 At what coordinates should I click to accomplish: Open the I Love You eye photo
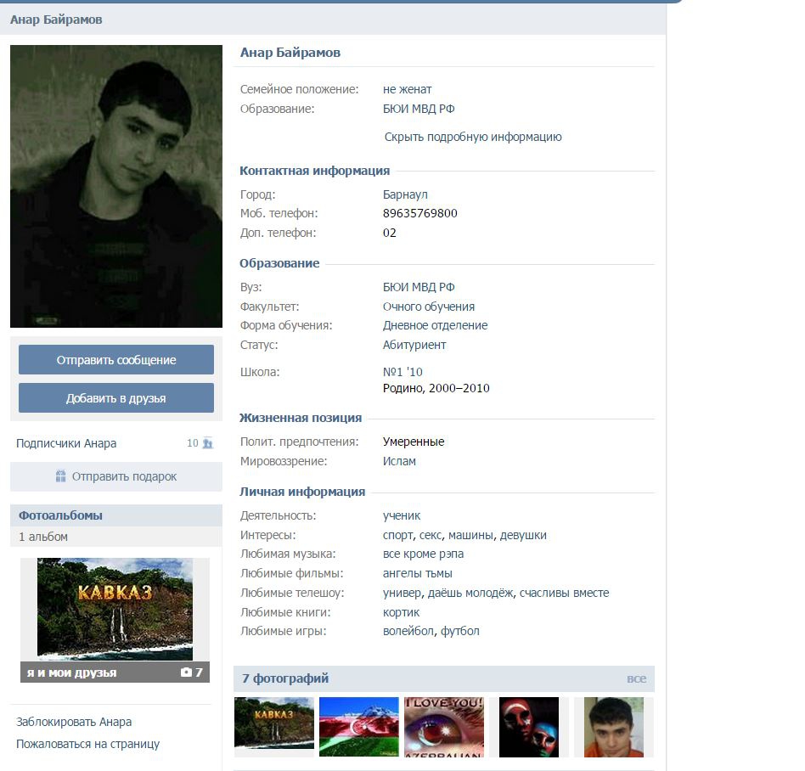[x=444, y=726]
